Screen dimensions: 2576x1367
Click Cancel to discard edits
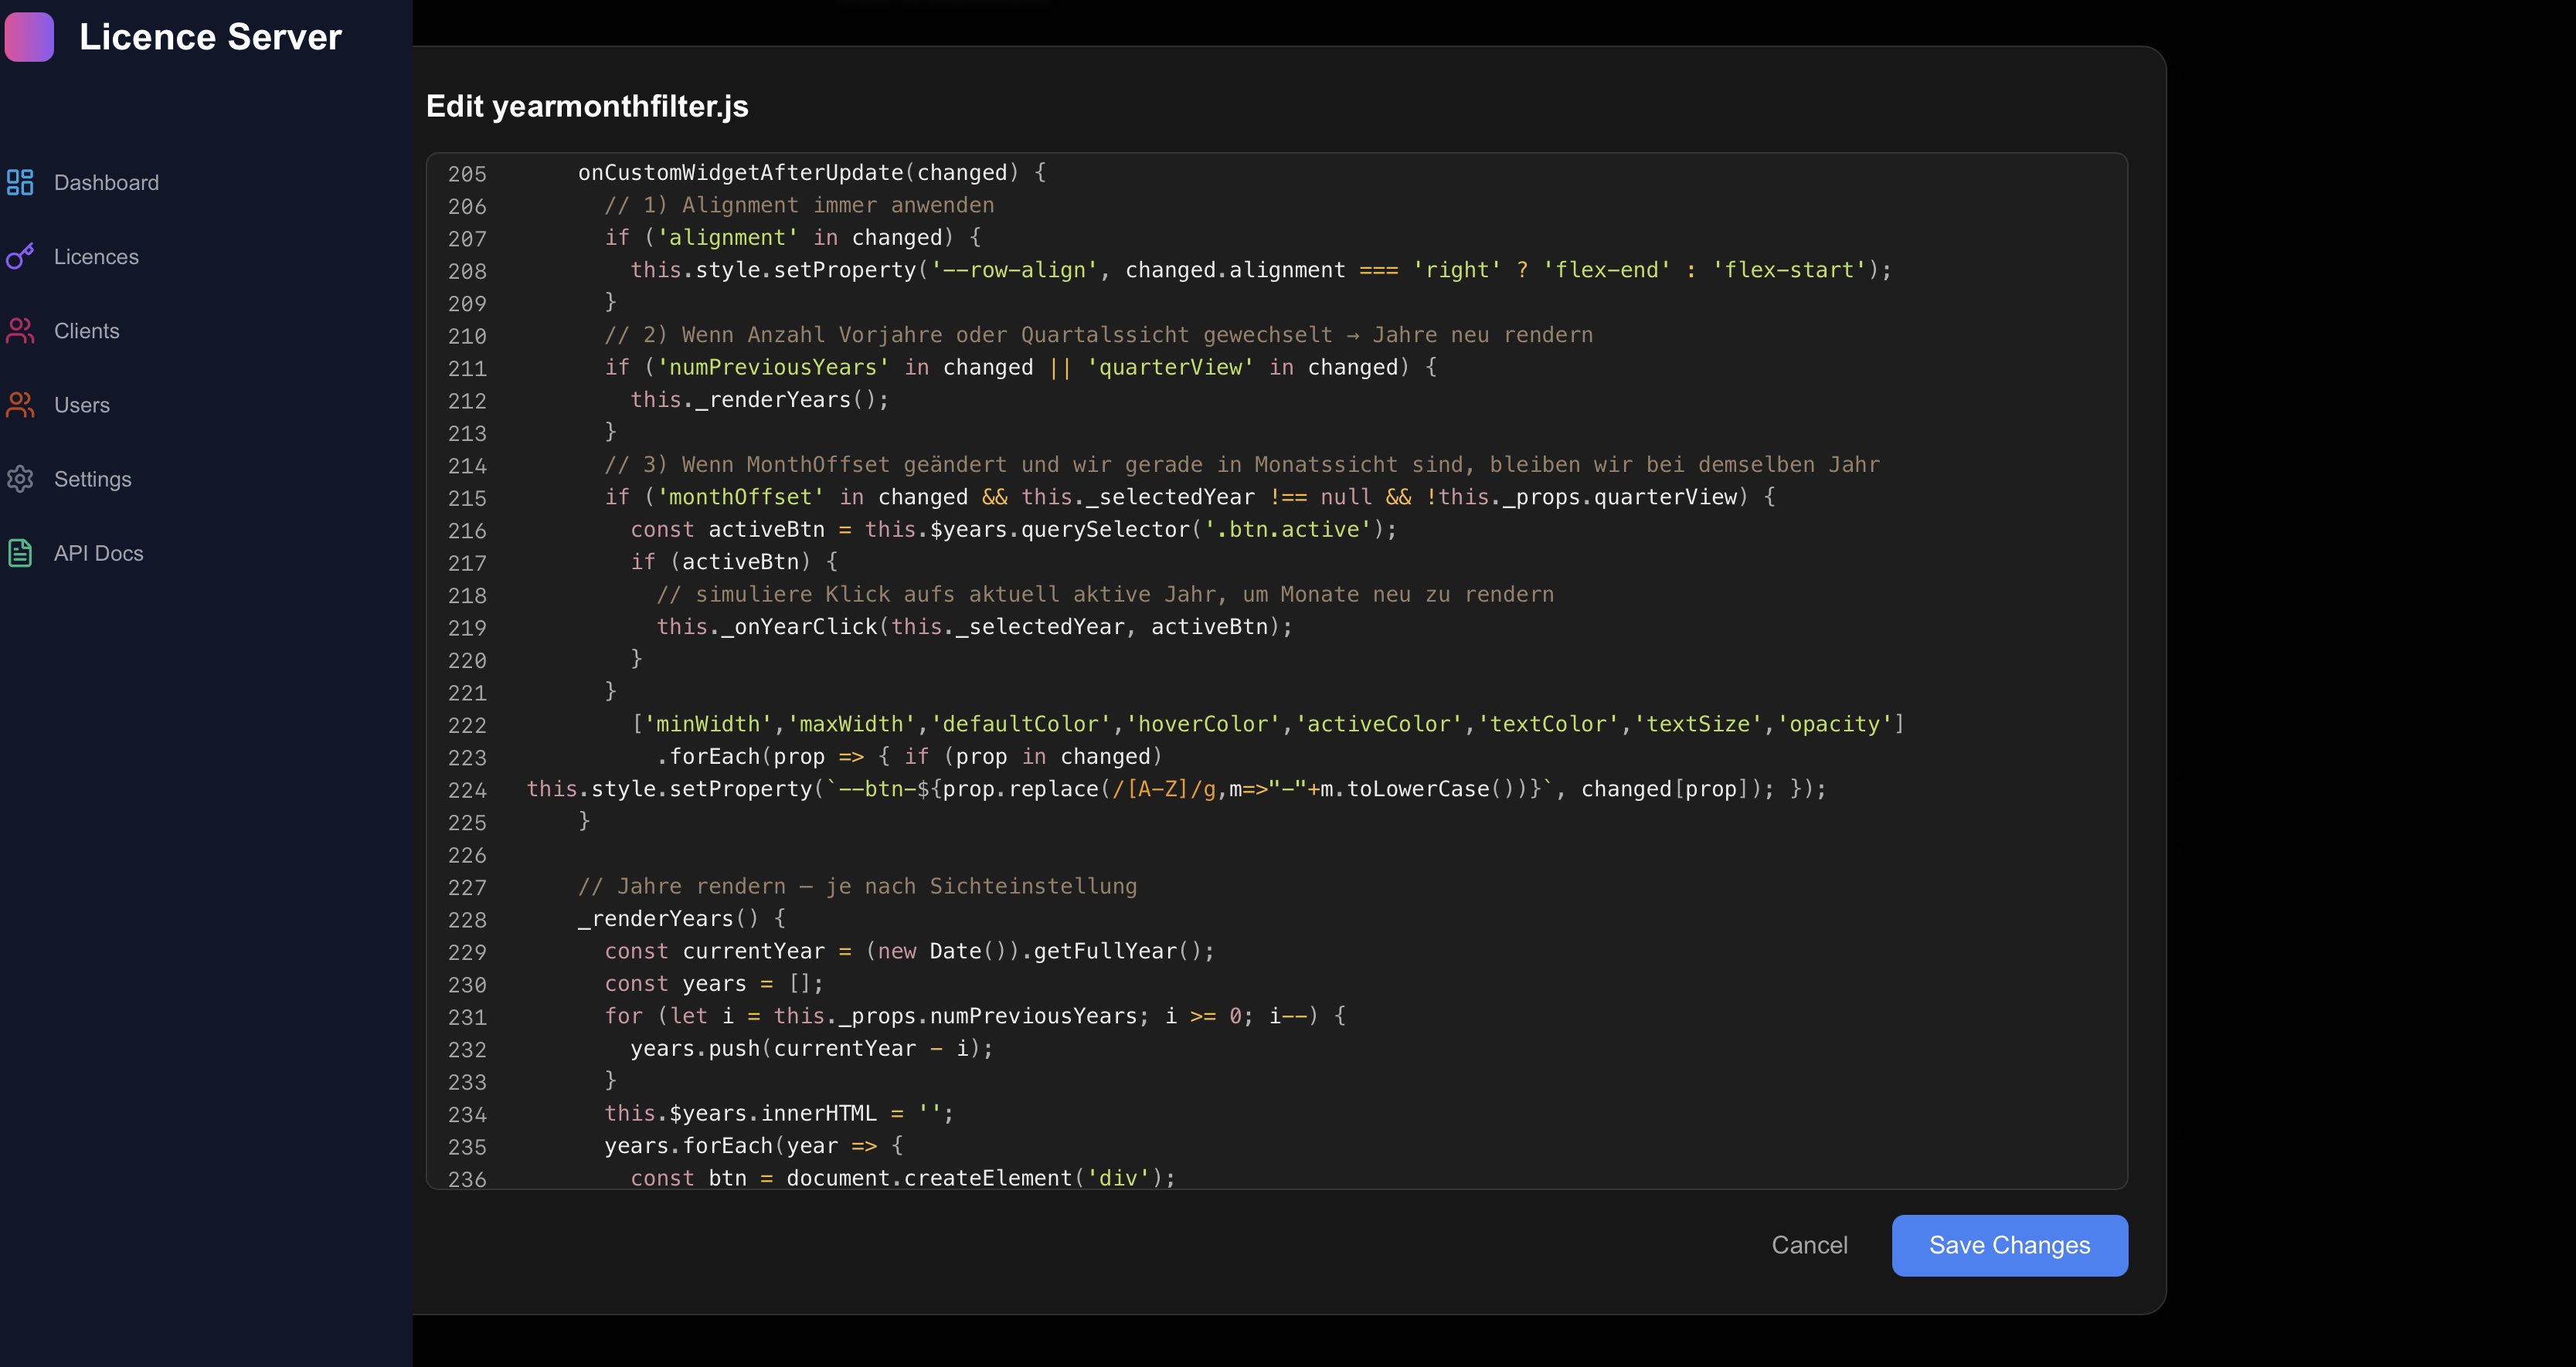tap(1810, 1245)
